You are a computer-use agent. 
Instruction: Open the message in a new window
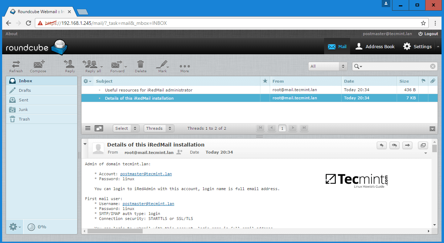pos(423,145)
